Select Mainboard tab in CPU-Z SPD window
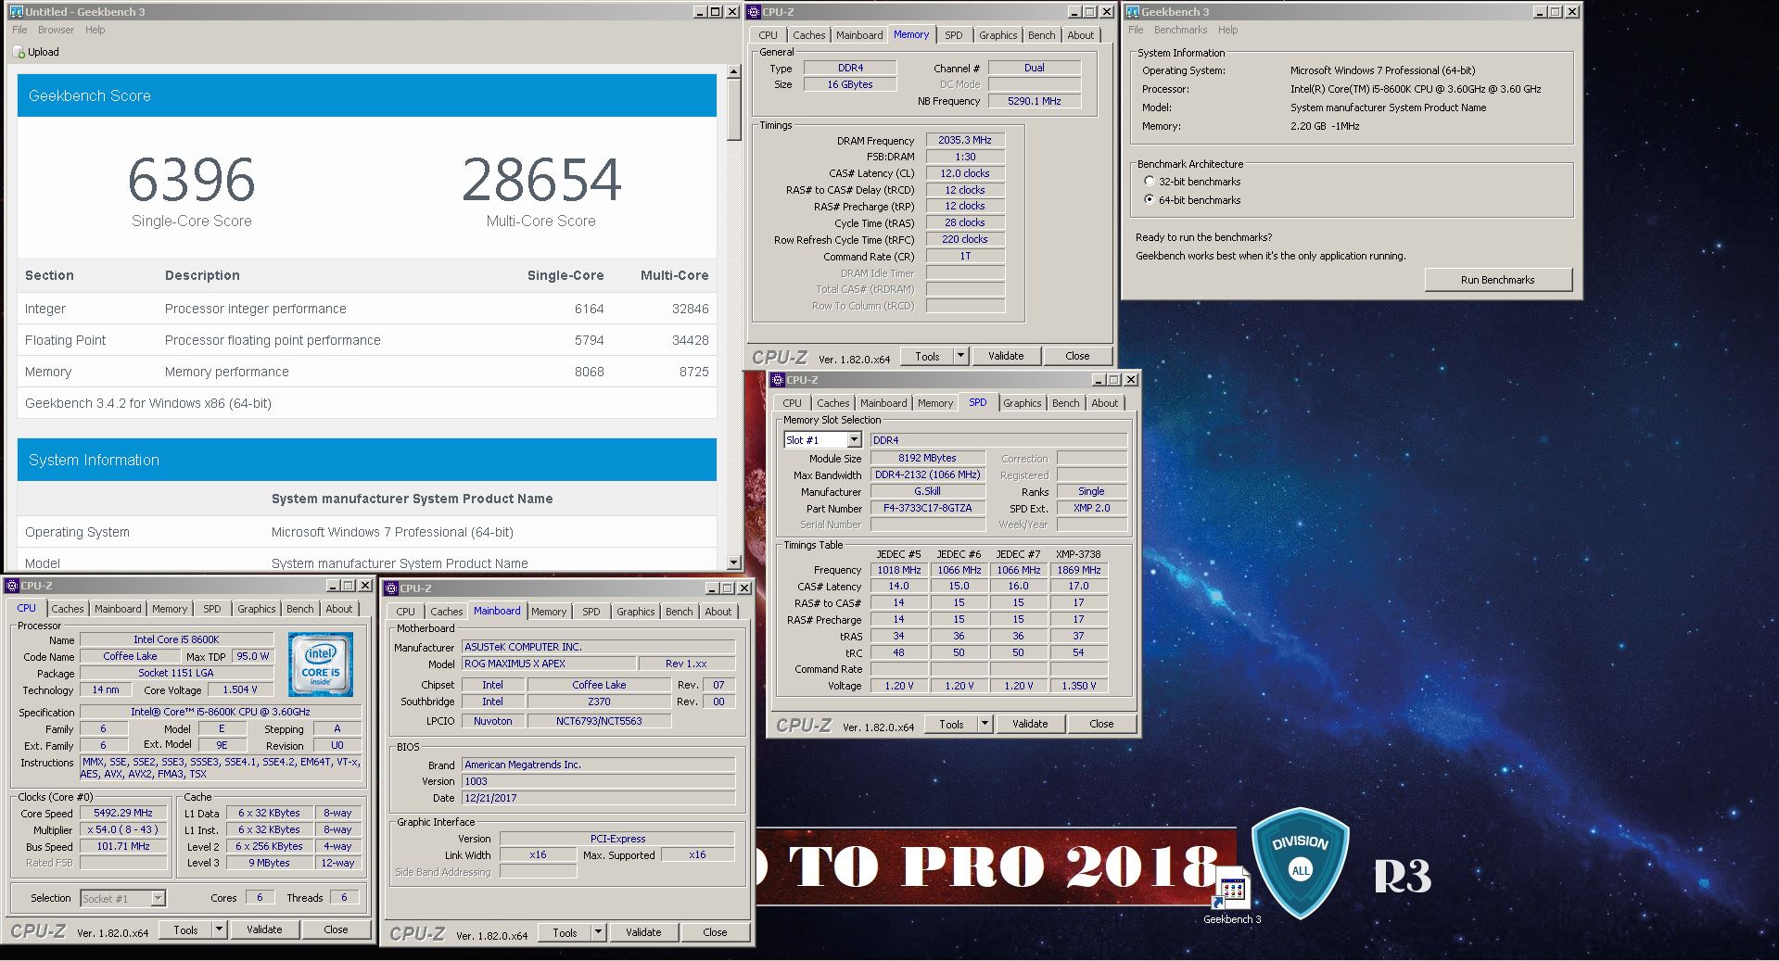Screen dimensions: 1779x961 click(x=883, y=403)
